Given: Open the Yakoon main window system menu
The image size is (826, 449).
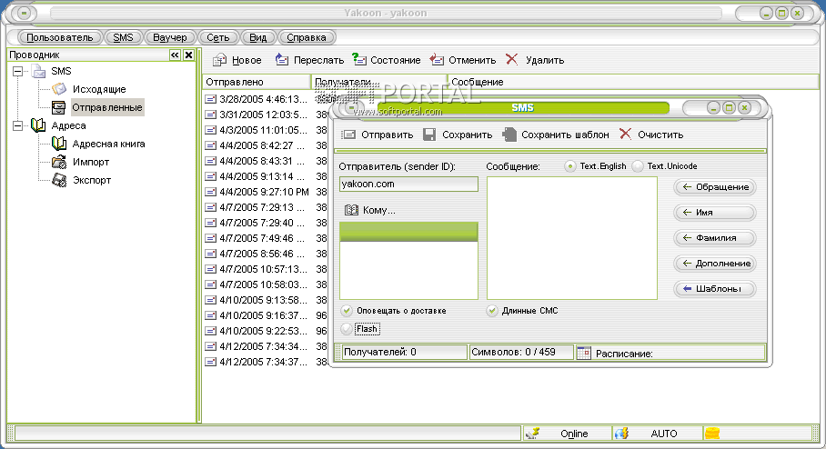Looking at the screenshot, I should 24,13.
